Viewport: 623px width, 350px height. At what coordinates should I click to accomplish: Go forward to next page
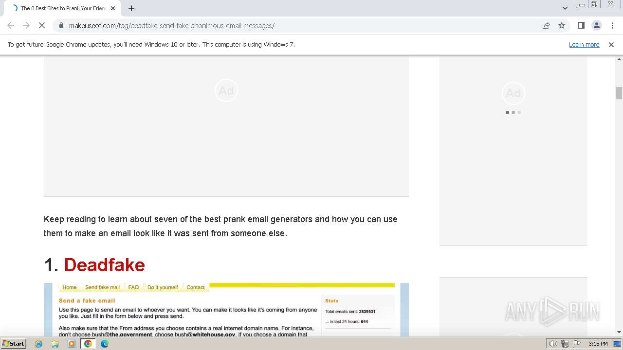click(x=26, y=25)
